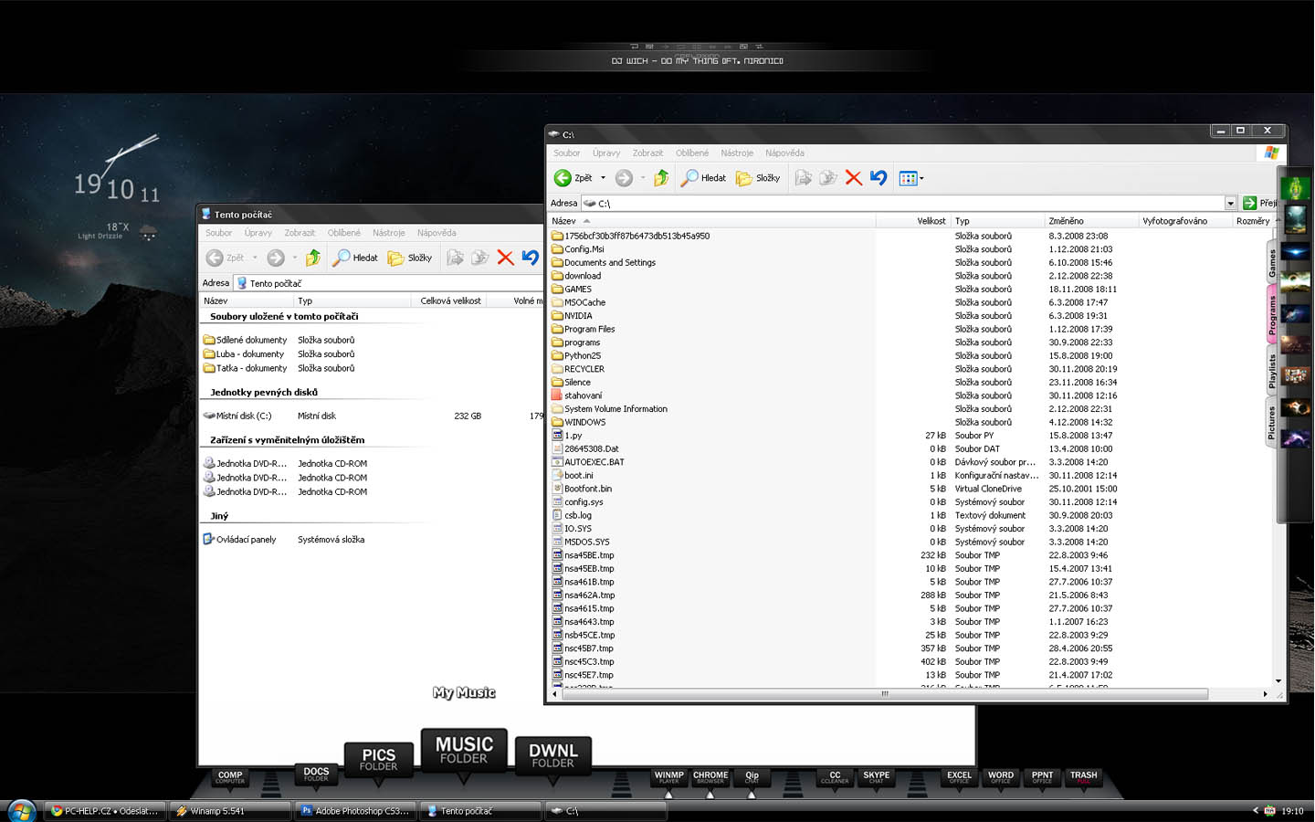Toggle the Složky folders pane in C:\ window
1315x822 pixels.
758,178
